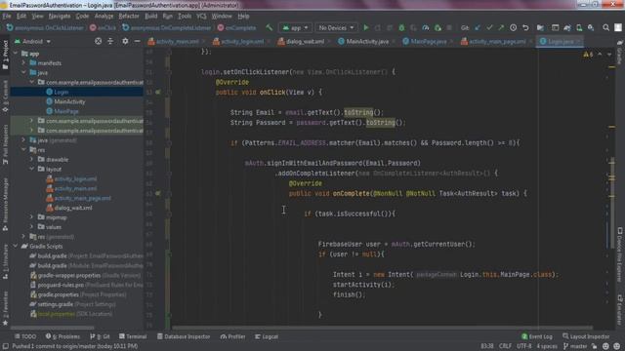
Task: Select the Login class in project tree
Action: pyautogui.click(x=61, y=92)
